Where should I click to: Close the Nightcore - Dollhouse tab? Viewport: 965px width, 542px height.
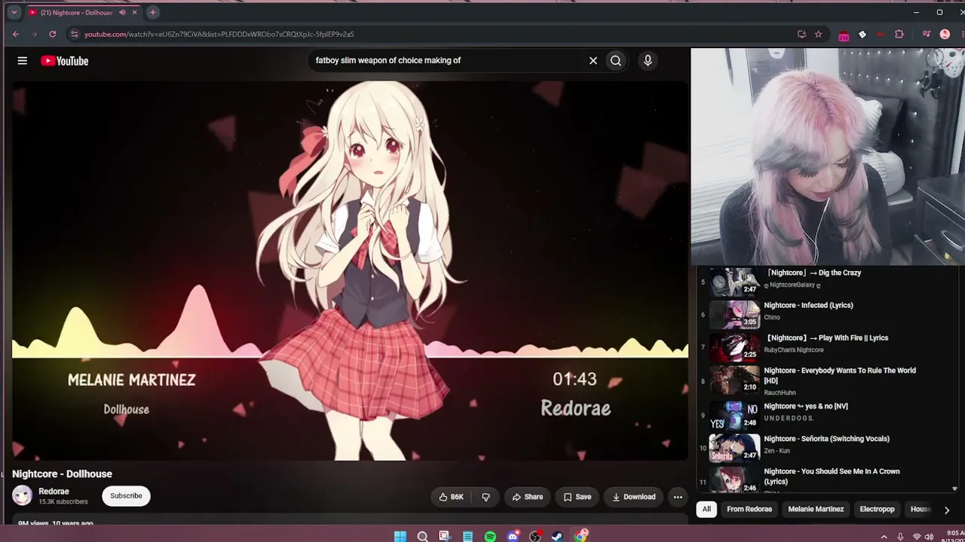(135, 12)
